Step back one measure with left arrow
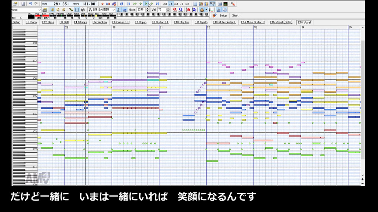 coord(140,4)
